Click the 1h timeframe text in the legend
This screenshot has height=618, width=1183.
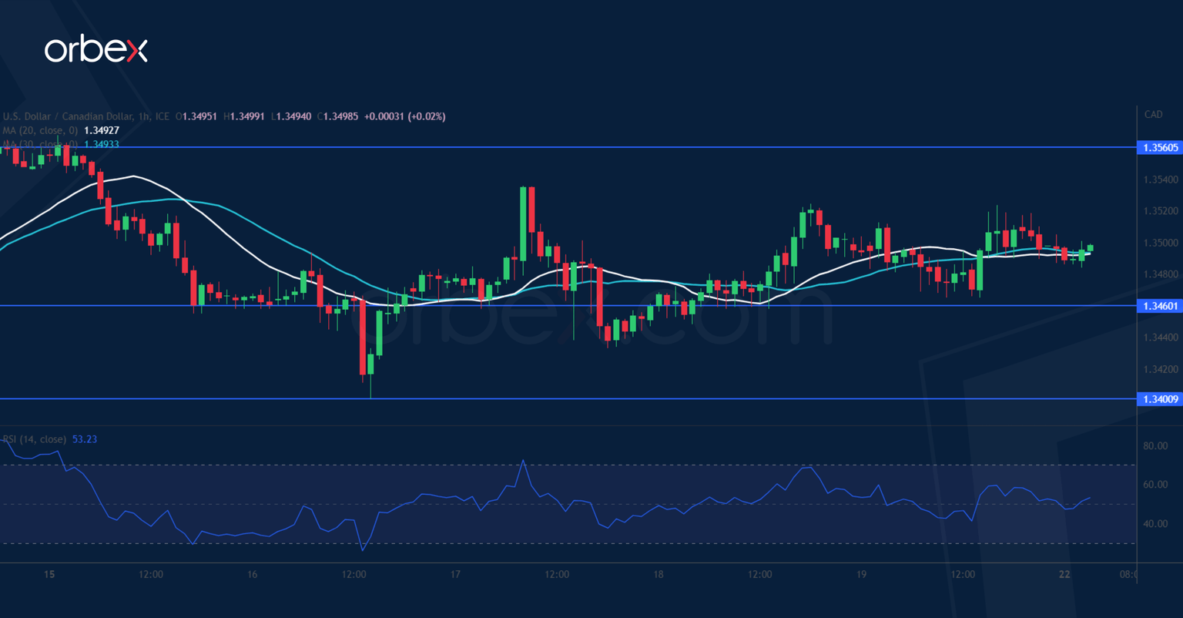coord(142,116)
